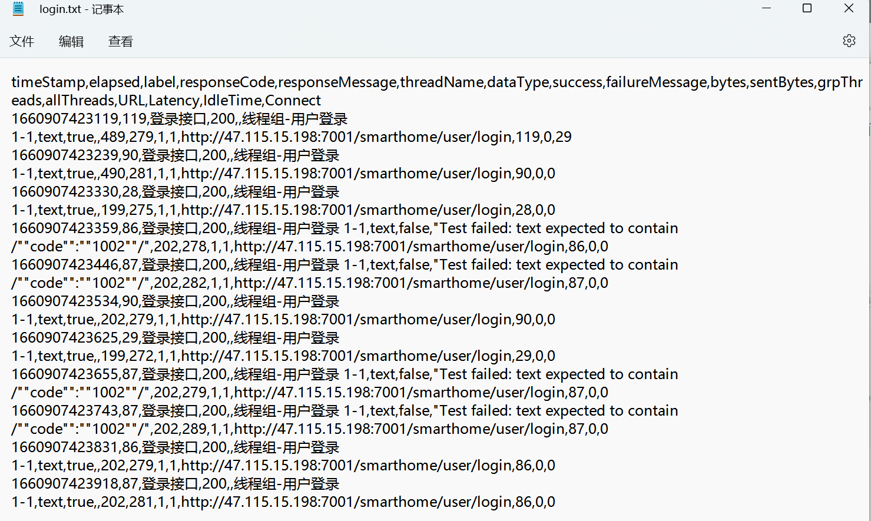Place cursor at timestamp 1660907423534
This screenshot has width=871, height=521.
tap(65, 301)
